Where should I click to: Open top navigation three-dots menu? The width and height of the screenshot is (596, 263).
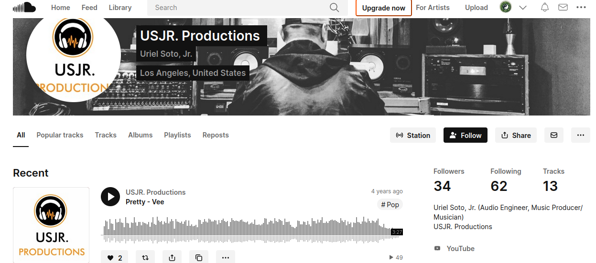[x=581, y=7]
